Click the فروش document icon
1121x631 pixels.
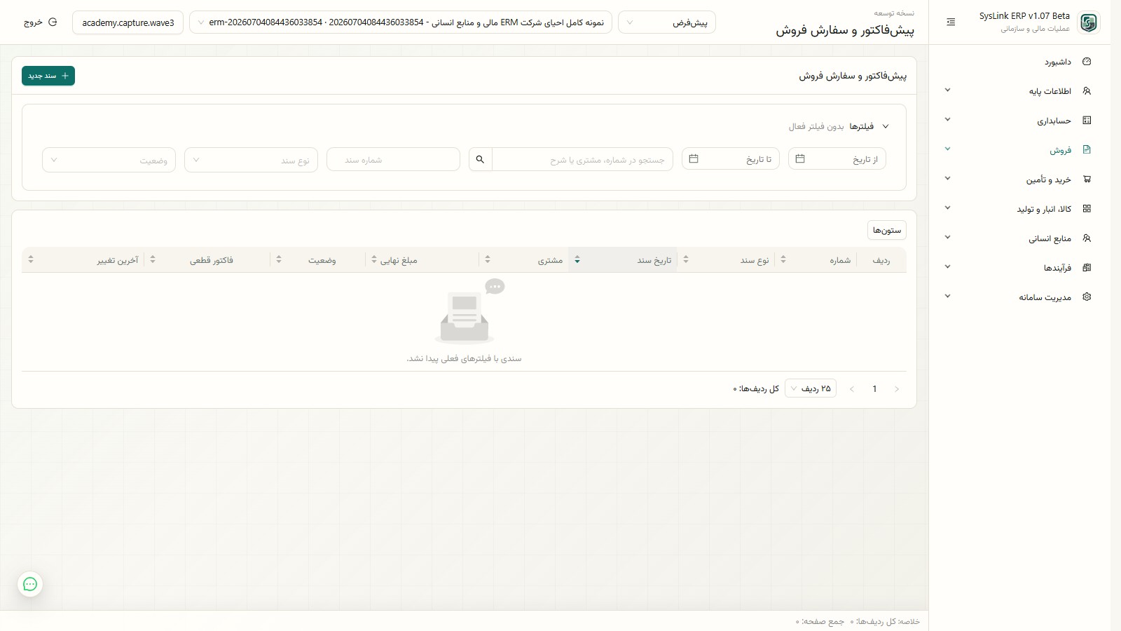click(x=1087, y=150)
